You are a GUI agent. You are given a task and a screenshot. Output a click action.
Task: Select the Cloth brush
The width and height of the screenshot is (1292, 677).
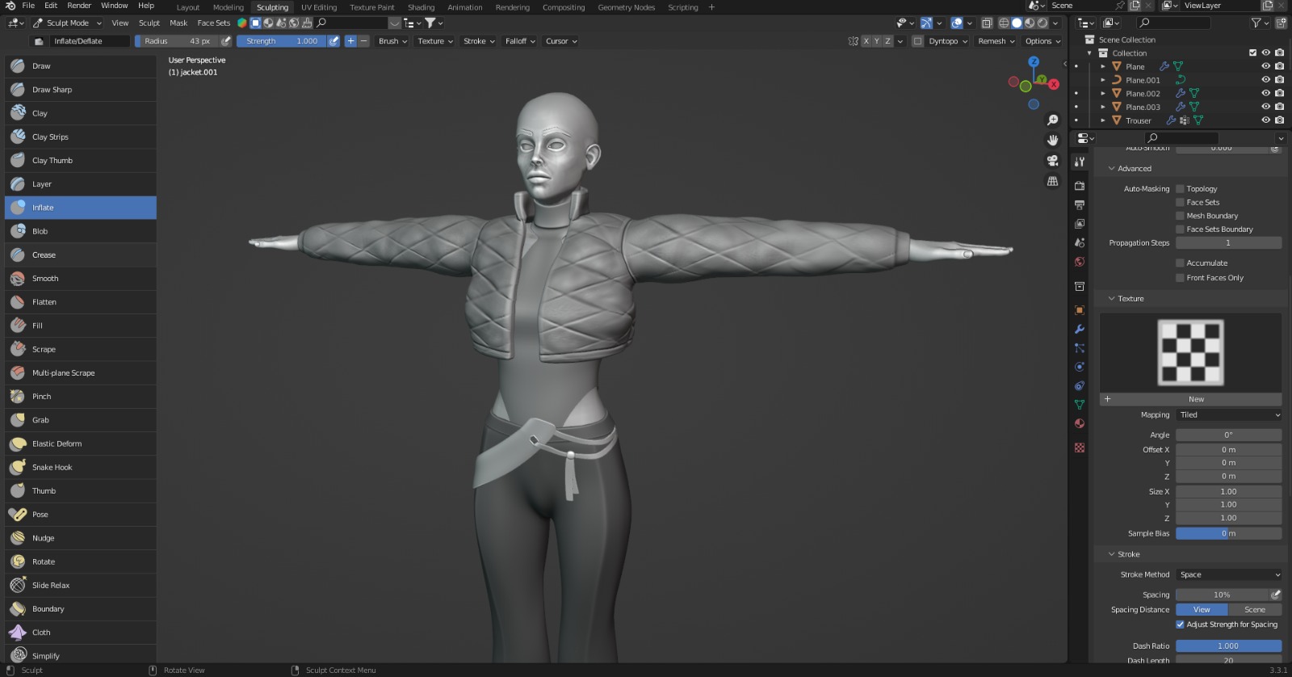pos(81,632)
